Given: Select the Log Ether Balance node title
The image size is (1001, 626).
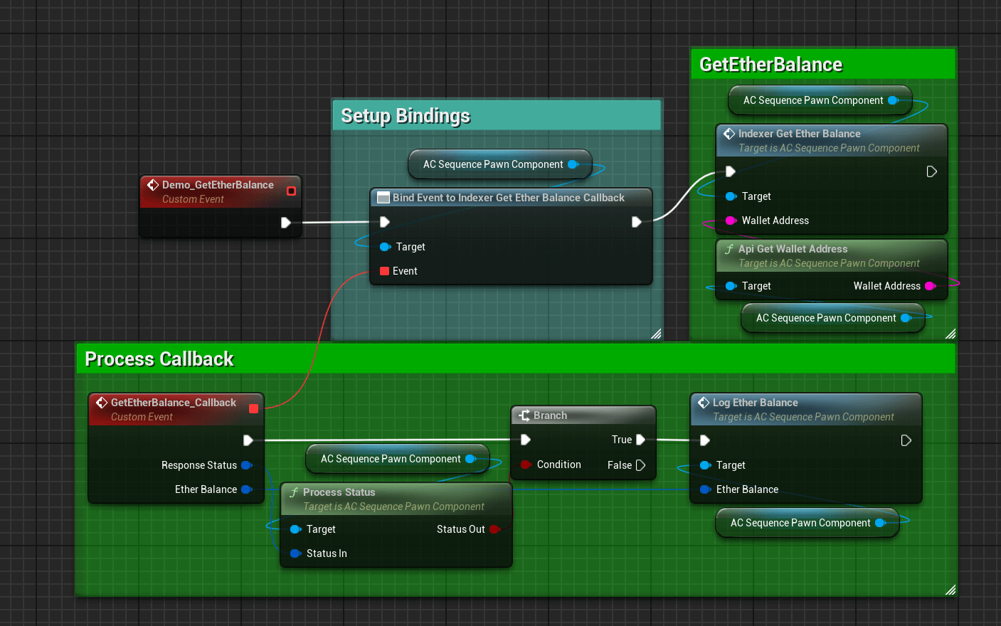Looking at the screenshot, I should tap(756, 403).
